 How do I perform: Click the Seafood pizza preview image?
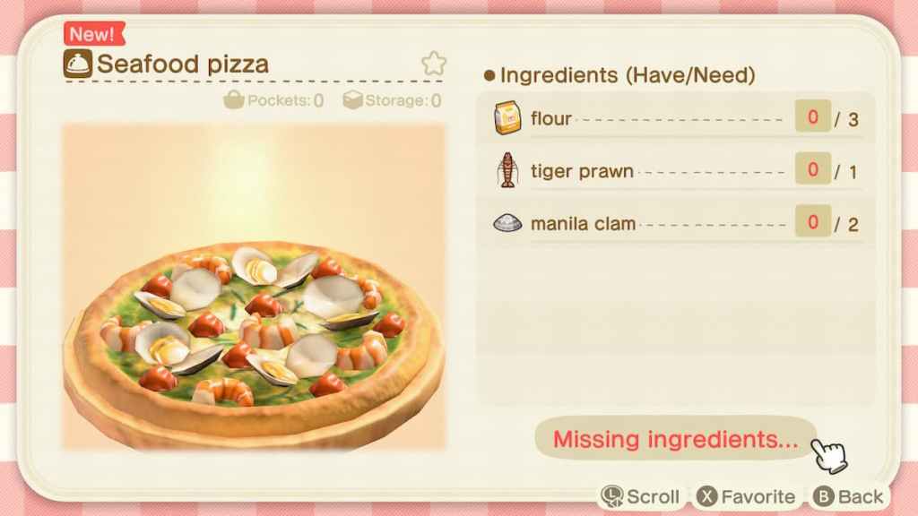coord(254,287)
